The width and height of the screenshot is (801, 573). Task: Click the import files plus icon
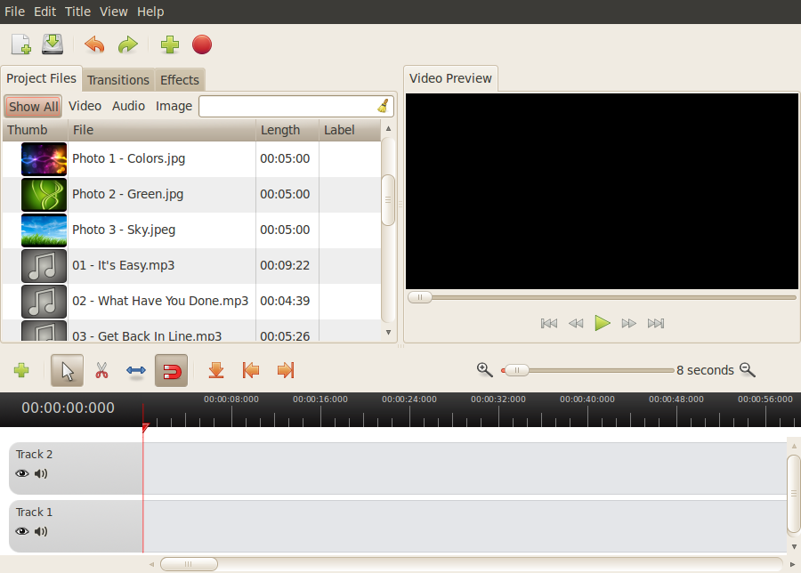tap(170, 44)
